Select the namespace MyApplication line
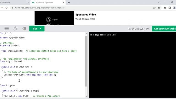 pyautogui.click(x=12, y=38)
